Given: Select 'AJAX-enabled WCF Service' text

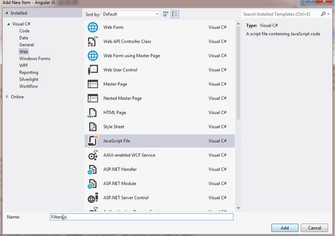Looking at the screenshot, I should pos(129,155).
